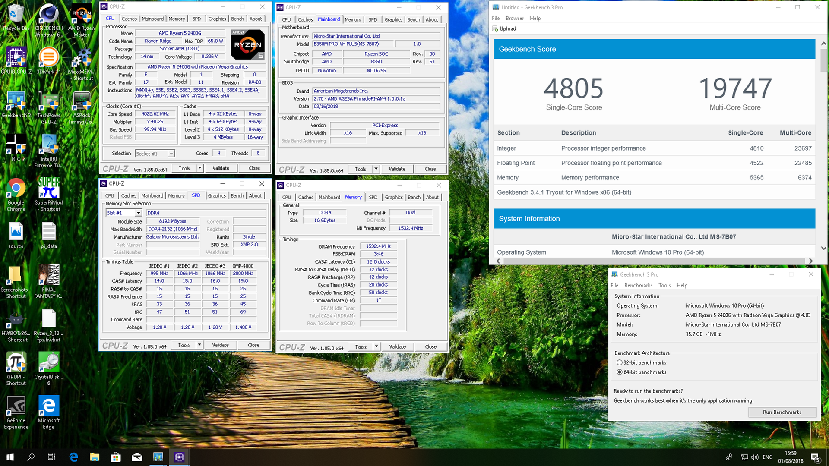Open Benchmarks menu in Geekbench 3 Pro
Screen dimensions: 829x466
coord(638,286)
